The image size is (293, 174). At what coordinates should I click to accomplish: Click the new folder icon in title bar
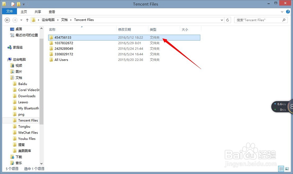pyautogui.click(x=18, y=4)
